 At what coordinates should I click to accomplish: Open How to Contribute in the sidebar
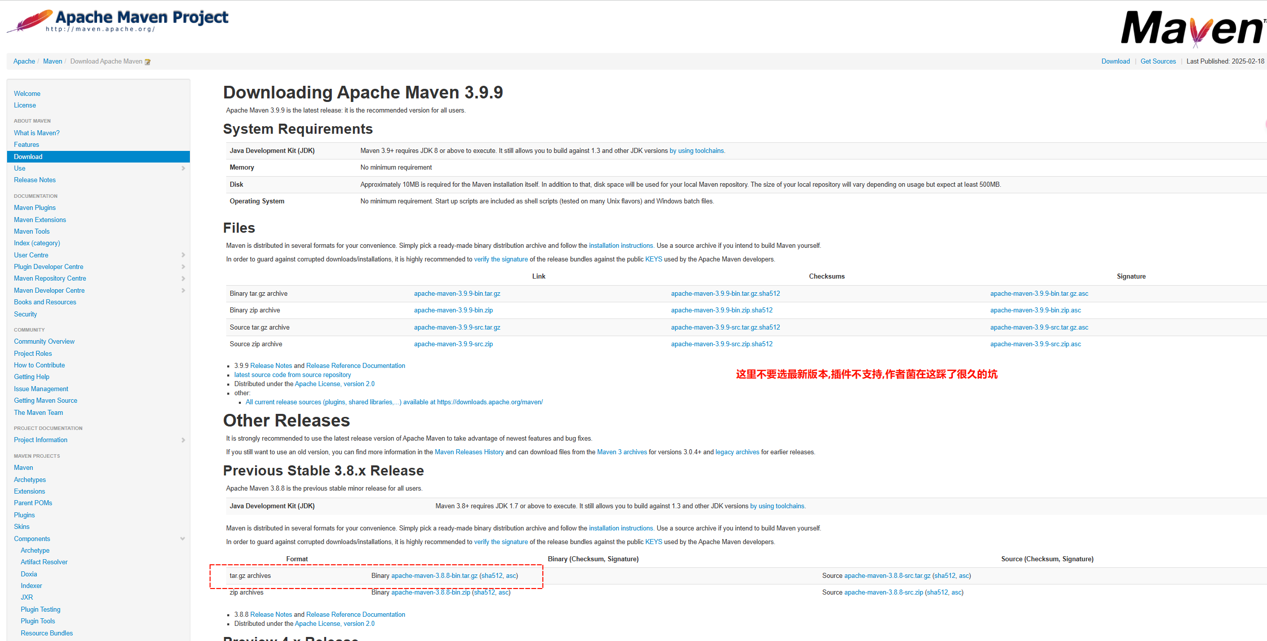39,365
